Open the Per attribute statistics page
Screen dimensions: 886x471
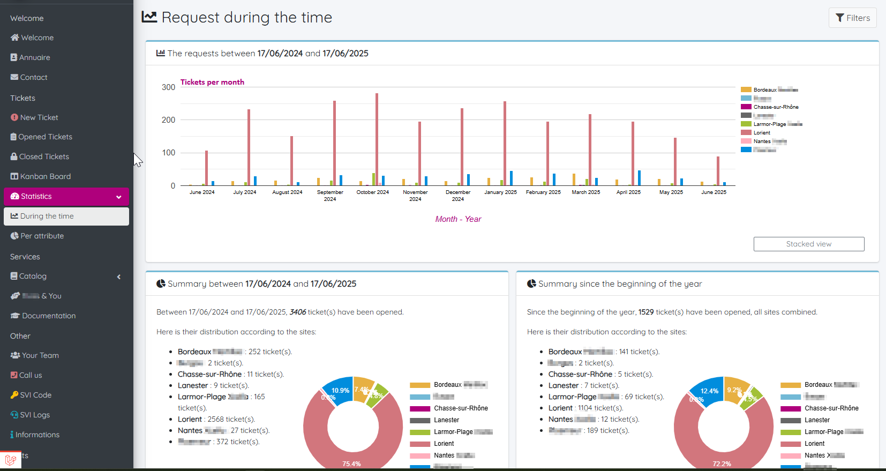pos(42,236)
